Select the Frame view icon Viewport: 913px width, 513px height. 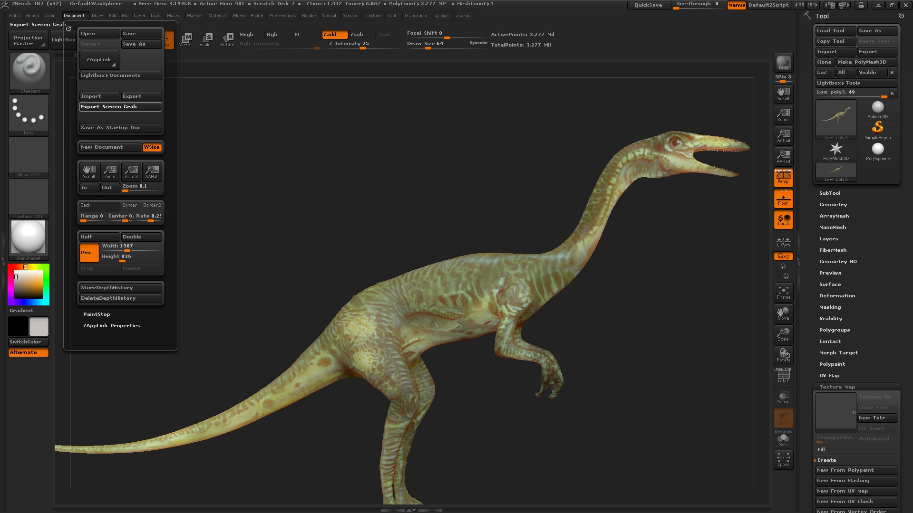click(x=783, y=293)
